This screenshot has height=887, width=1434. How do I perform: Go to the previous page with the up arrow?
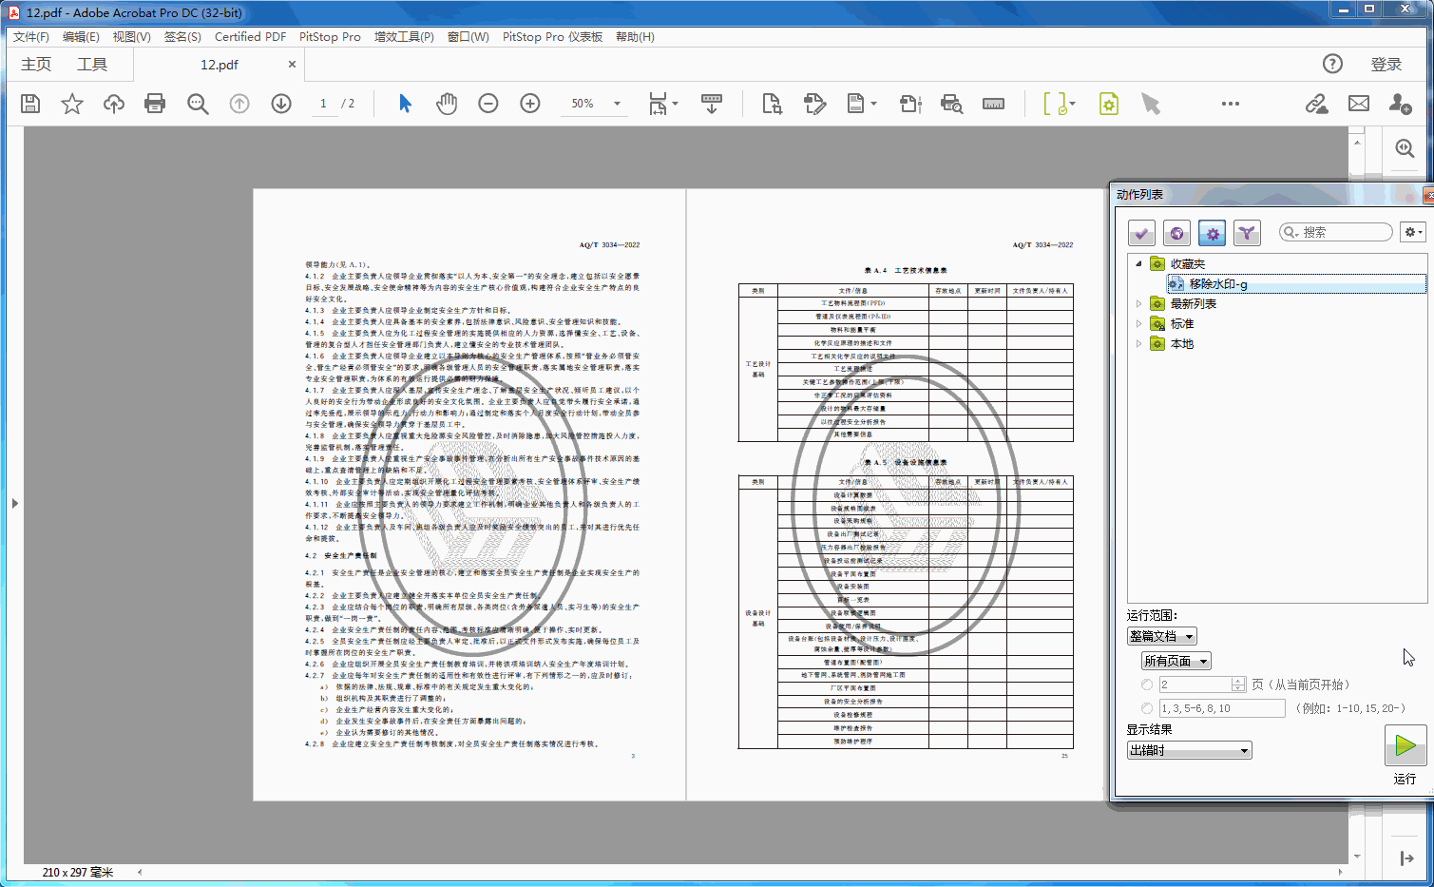pyautogui.click(x=239, y=104)
